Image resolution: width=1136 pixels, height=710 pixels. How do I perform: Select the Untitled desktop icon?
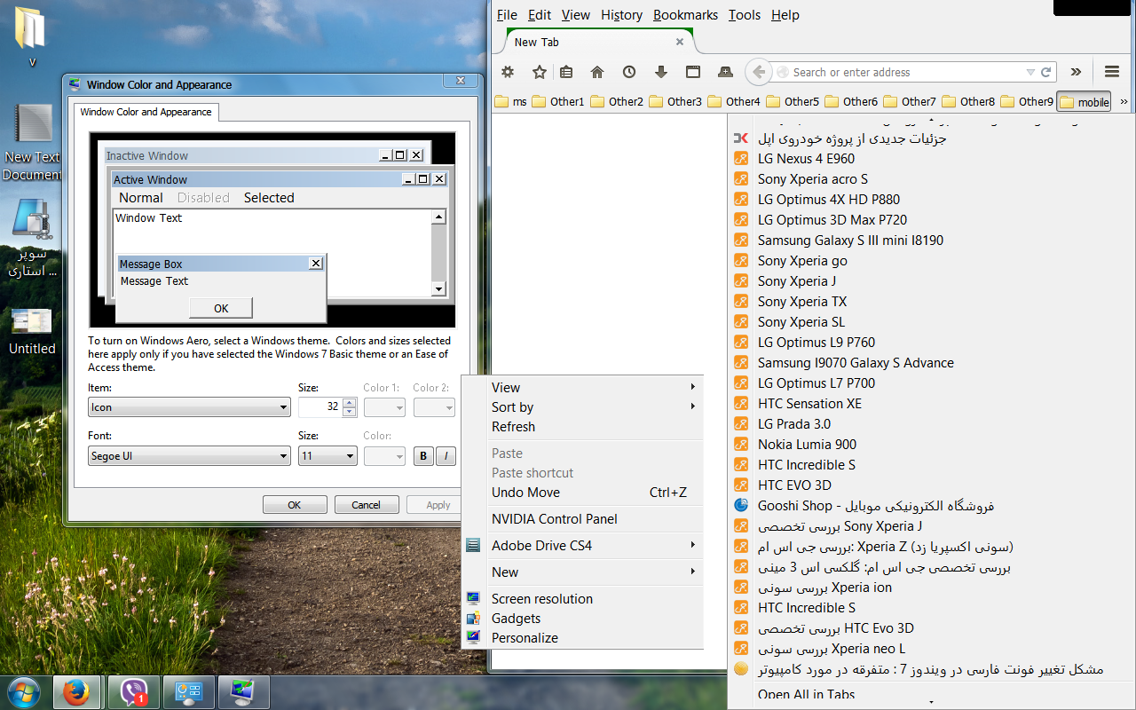[x=32, y=330]
